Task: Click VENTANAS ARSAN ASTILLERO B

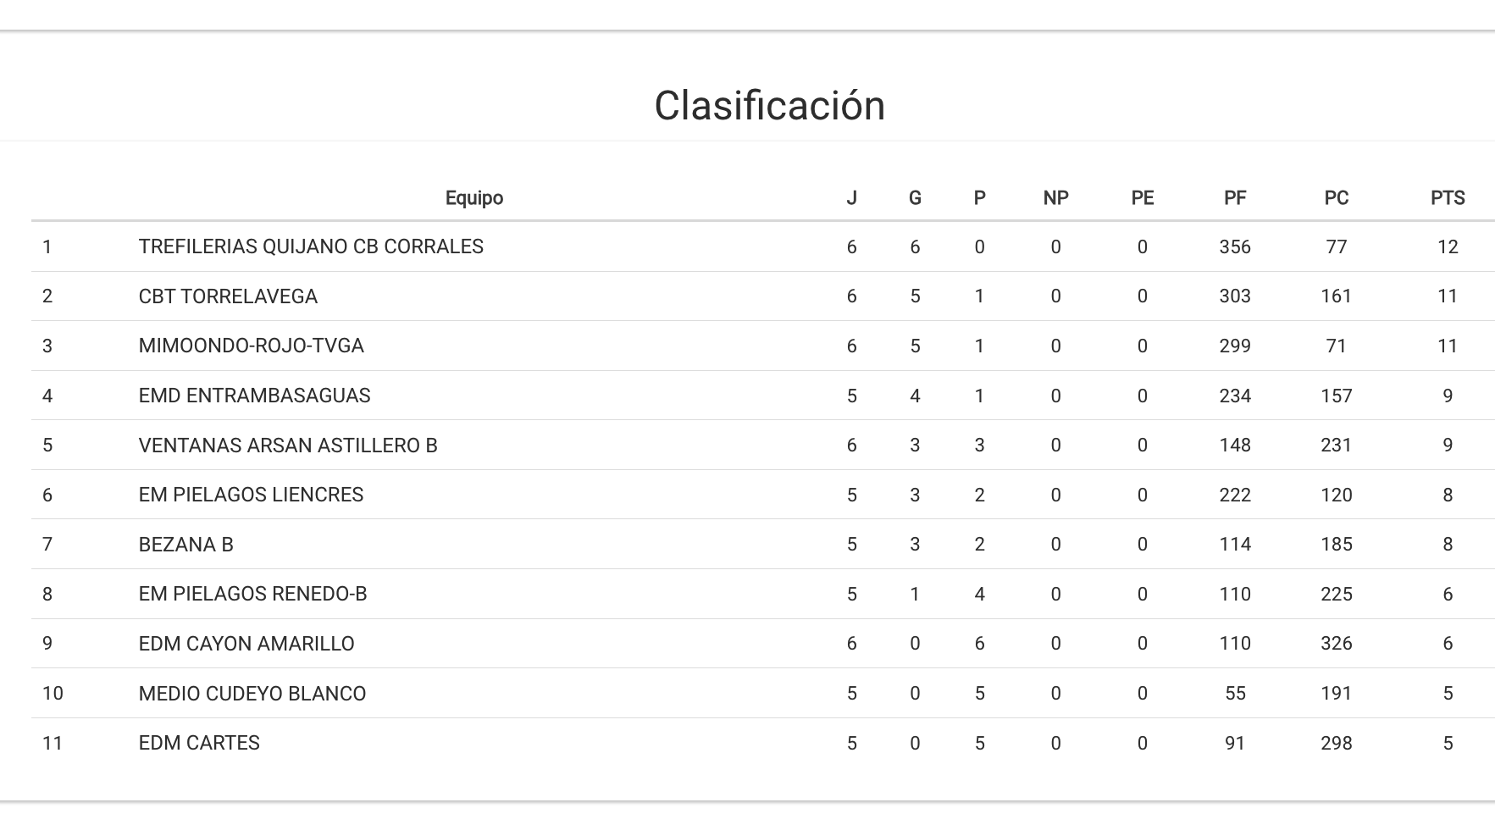Action: coord(288,446)
